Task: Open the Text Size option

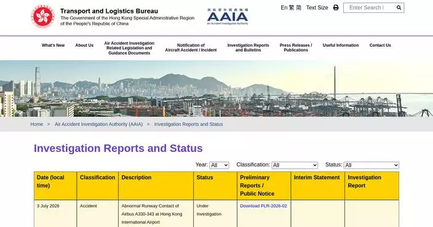Action: (x=317, y=8)
